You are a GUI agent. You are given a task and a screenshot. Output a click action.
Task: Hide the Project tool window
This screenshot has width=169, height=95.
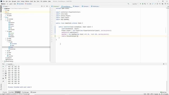click(x=49, y=6)
